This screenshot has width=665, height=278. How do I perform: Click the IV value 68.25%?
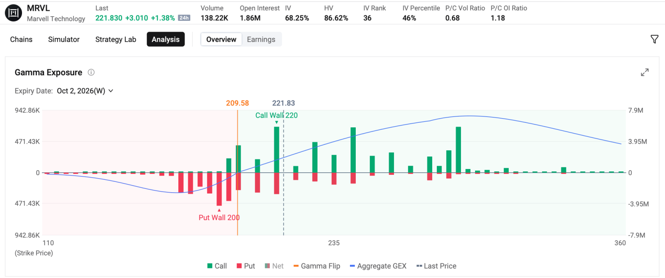pyautogui.click(x=297, y=18)
